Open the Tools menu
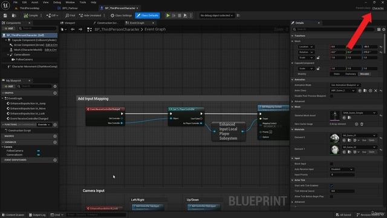 point(83,2)
